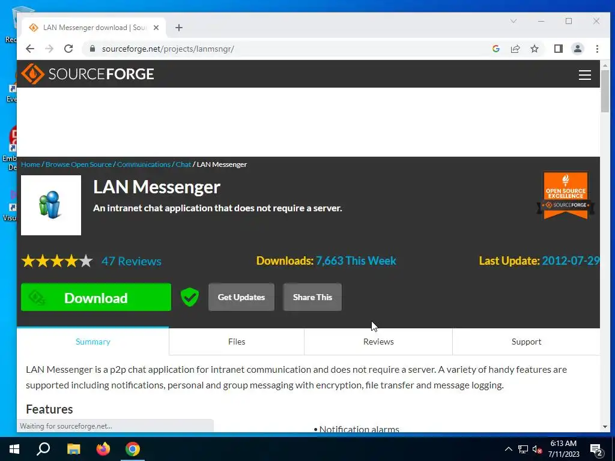Click the Get Updates button
The height and width of the screenshot is (461, 615).
[x=241, y=297]
